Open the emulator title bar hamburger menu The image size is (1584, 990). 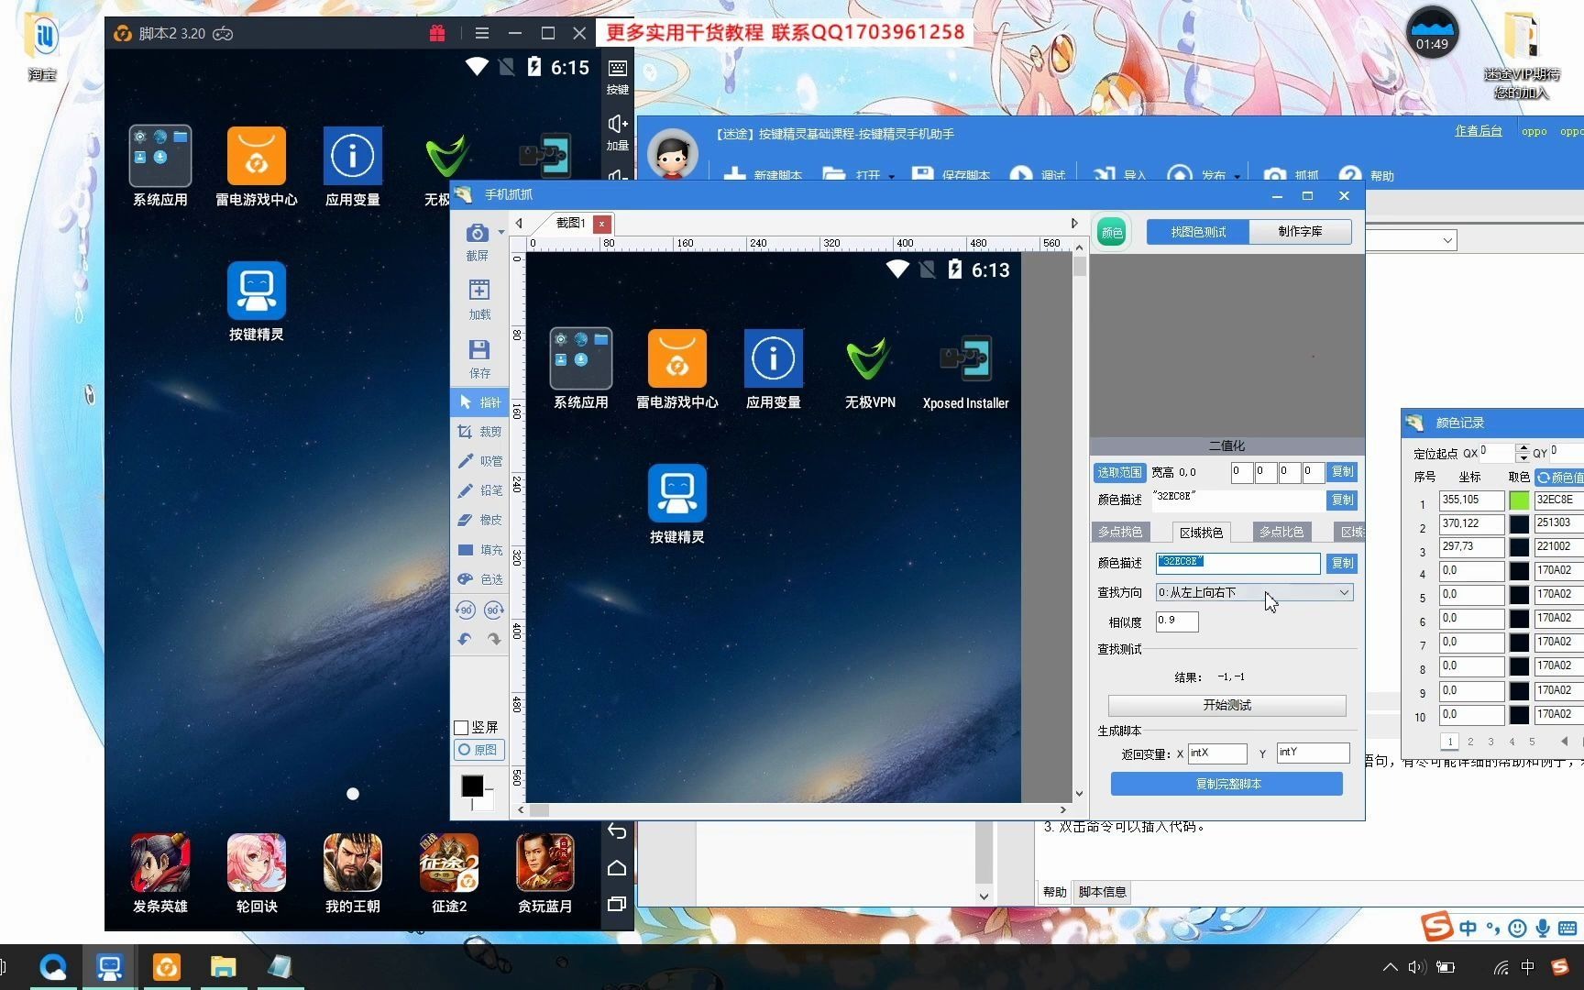(482, 33)
